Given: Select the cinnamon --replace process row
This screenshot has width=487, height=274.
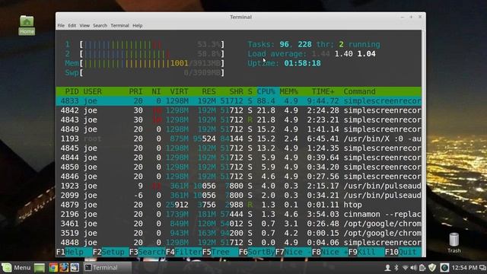Looking at the screenshot, I should 238,214.
